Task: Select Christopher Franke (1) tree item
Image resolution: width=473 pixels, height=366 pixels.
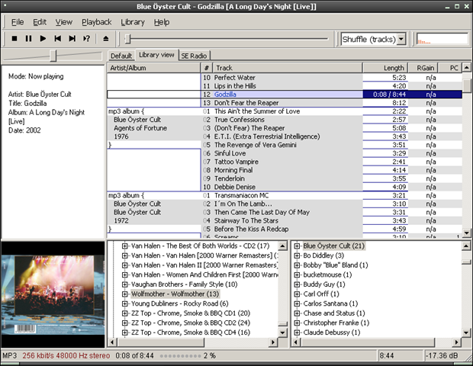Action: 336,323
